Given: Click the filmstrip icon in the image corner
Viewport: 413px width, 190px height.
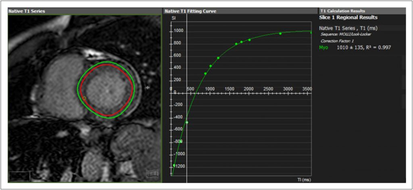Looking at the screenshot, I should click(152, 174).
